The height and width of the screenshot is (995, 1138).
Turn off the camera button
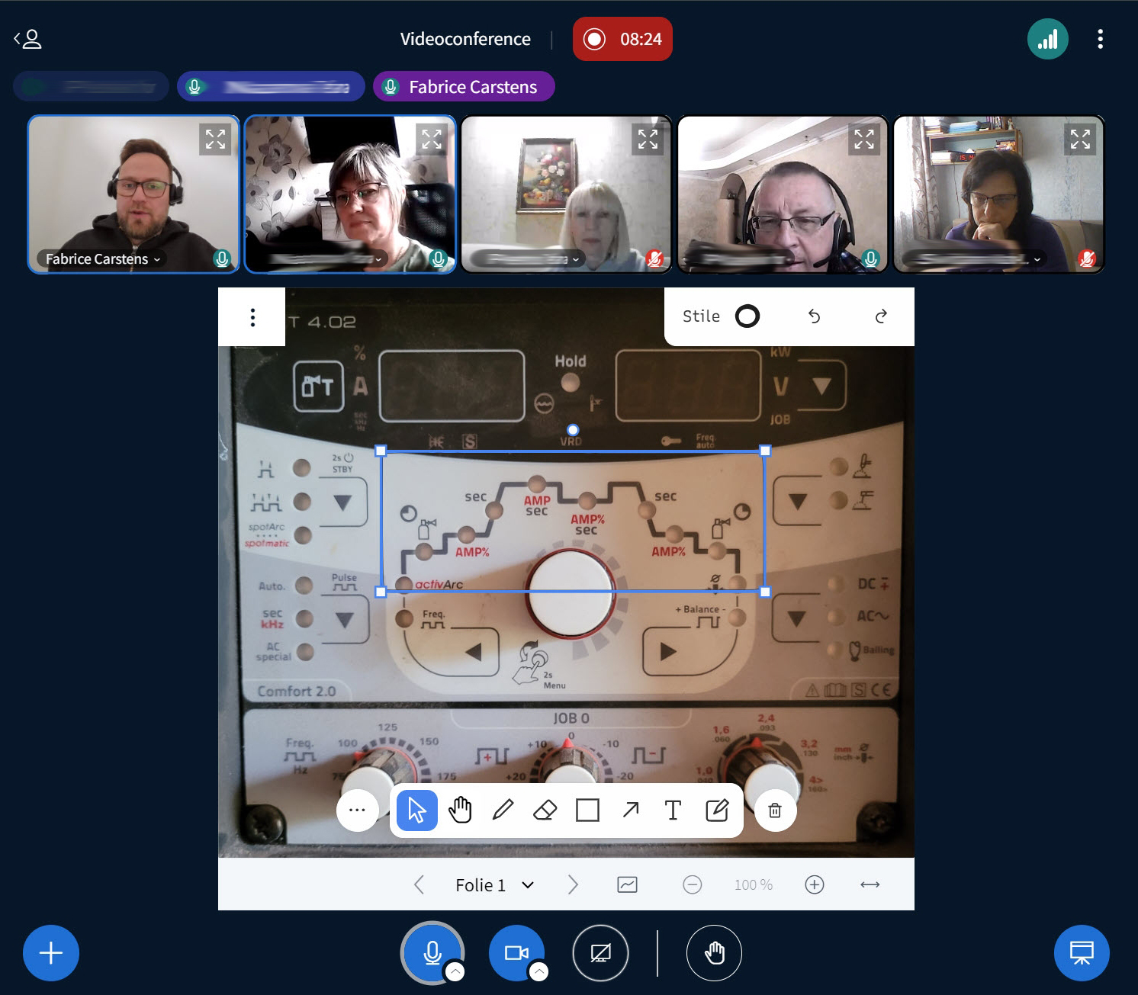(x=516, y=952)
